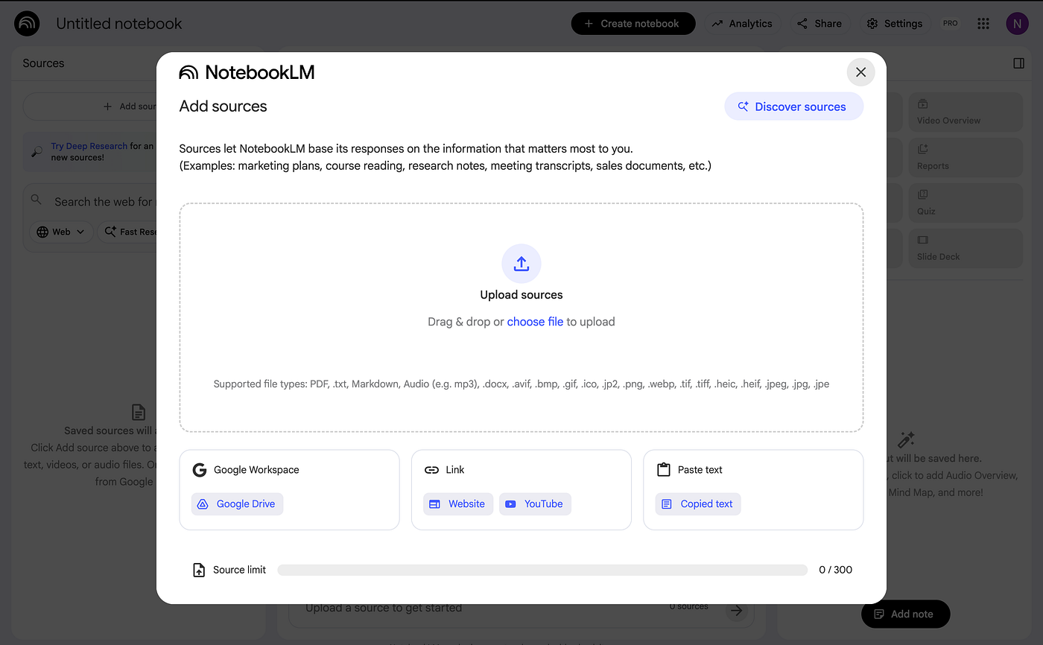Click the upload arrow icon
Image resolution: width=1043 pixels, height=645 pixels.
[521, 264]
